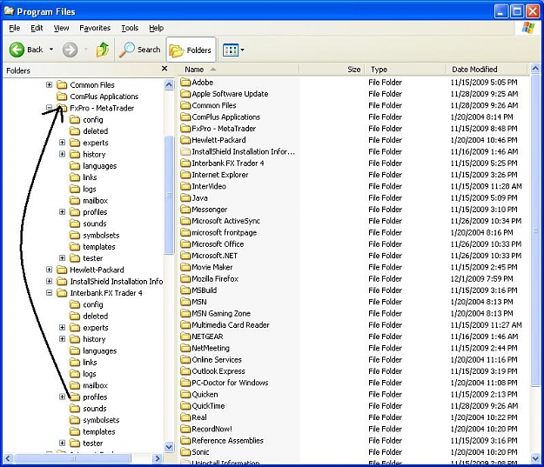This screenshot has height=467, width=544.
Task: Select the Microsoft Office folder icon
Action: (185, 244)
